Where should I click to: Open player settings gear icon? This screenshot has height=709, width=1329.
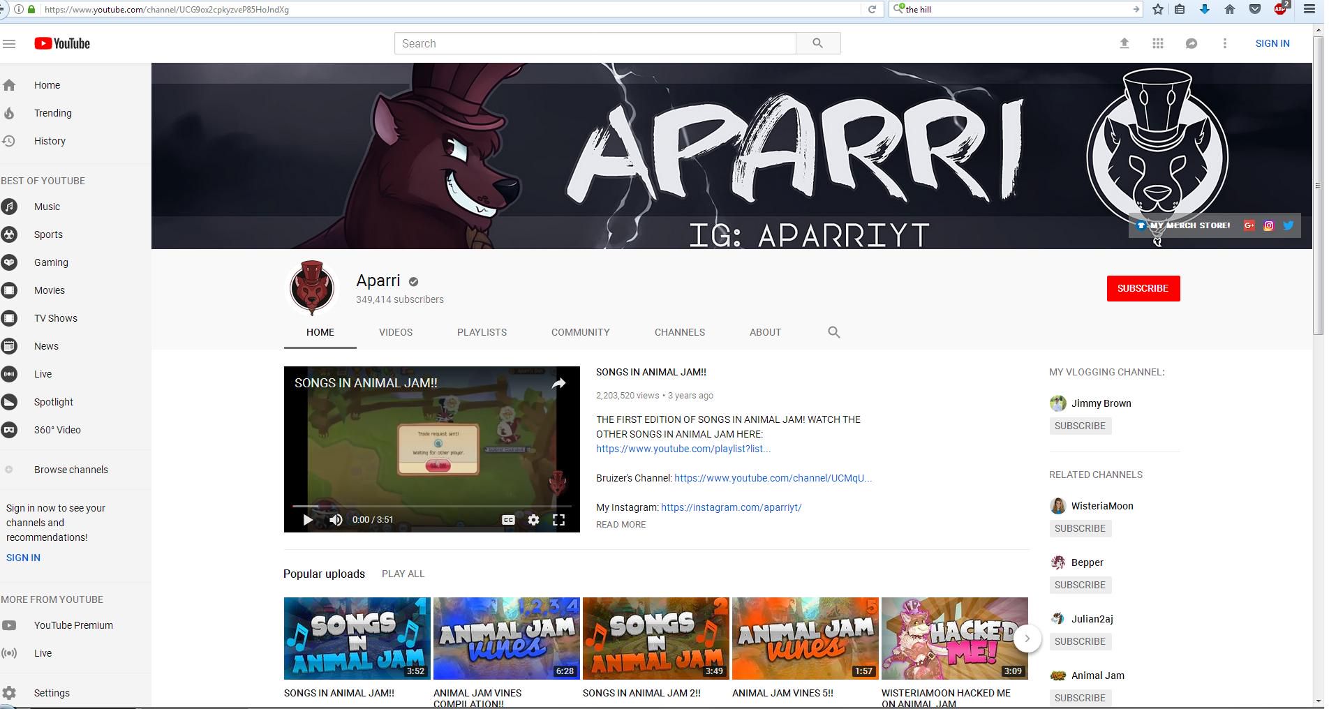coord(533,520)
